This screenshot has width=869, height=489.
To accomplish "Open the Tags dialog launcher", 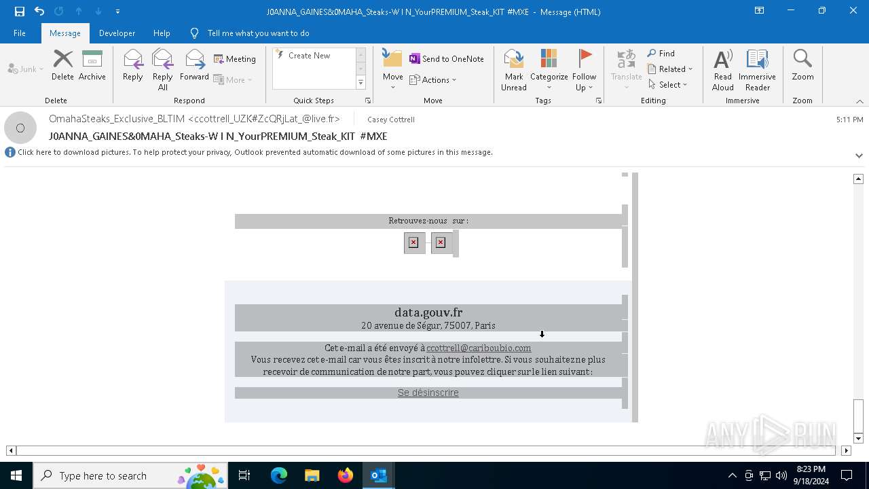I will coord(599,101).
